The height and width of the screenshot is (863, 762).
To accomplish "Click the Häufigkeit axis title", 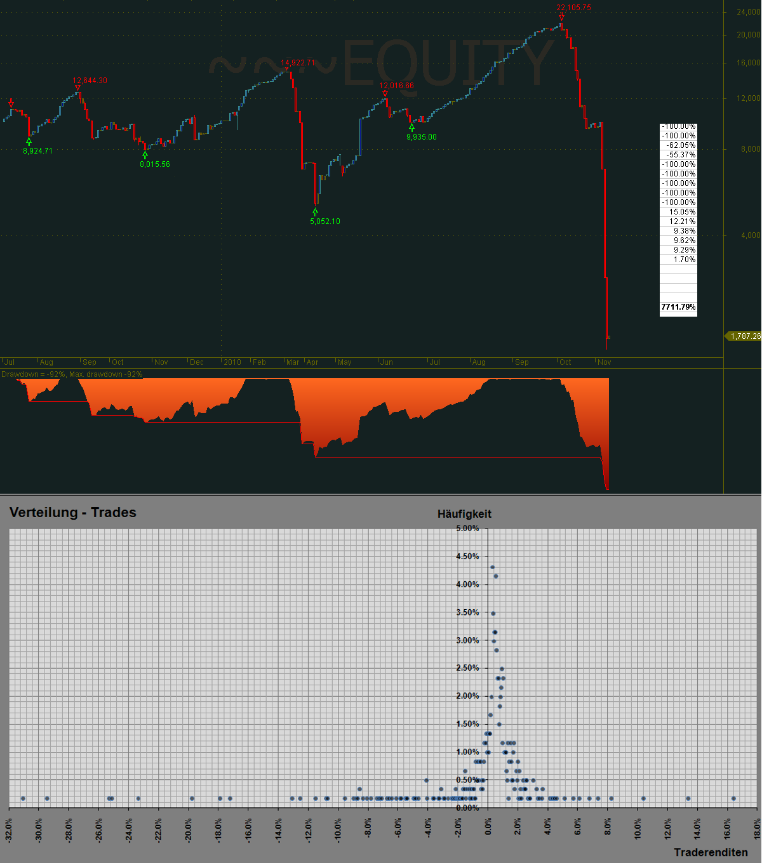I will 464,514.
